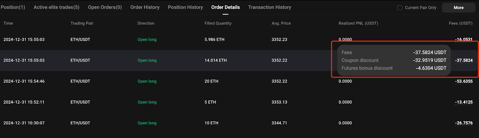Open the Active elite trades(5) tab
This screenshot has width=479, height=138.
click(57, 7)
